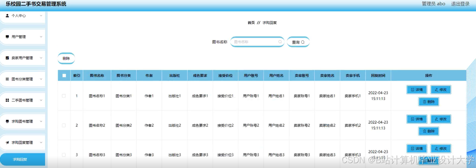Expand the 卖家用户管理 menu chevron
The image size is (476, 168).
(x=41, y=58)
